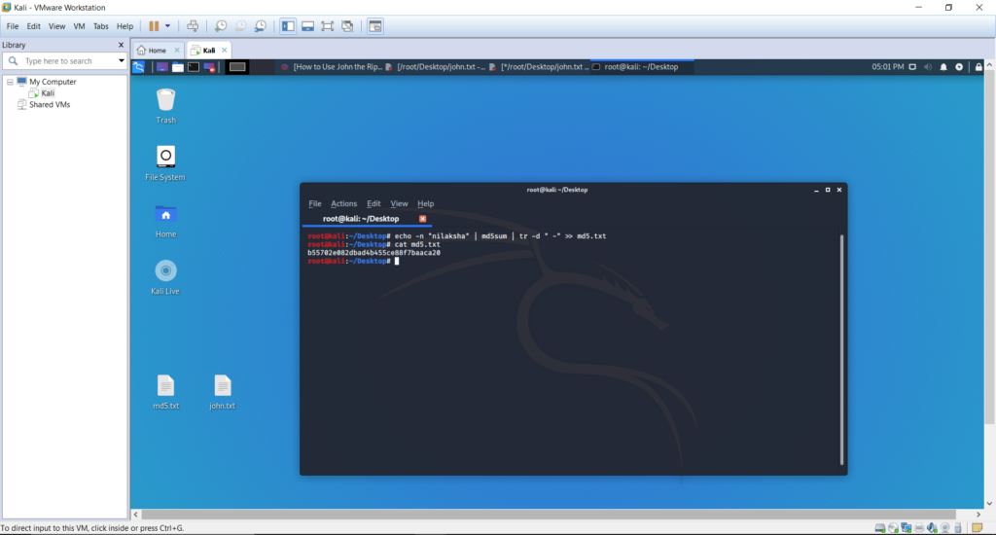Viewport: 996px width, 535px height.
Task: Mute the volume tray icon
Action: [x=928, y=67]
